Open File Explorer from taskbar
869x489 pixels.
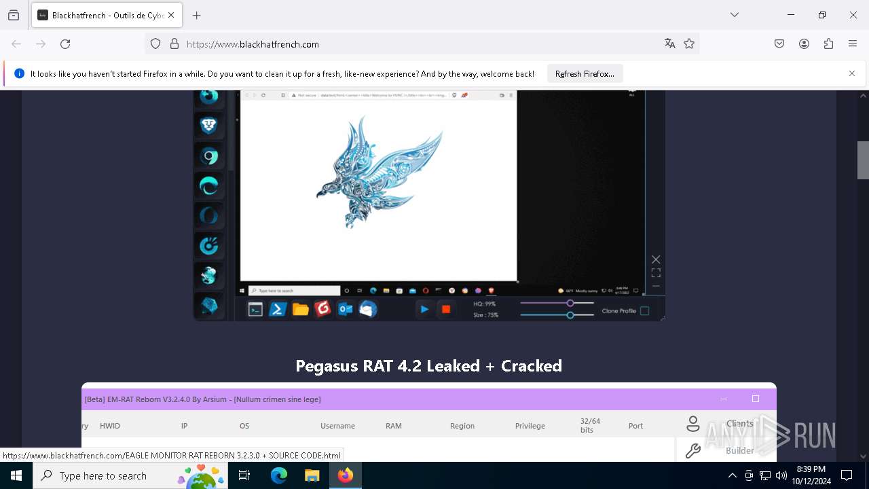pyautogui.click(x=312, y=475)
